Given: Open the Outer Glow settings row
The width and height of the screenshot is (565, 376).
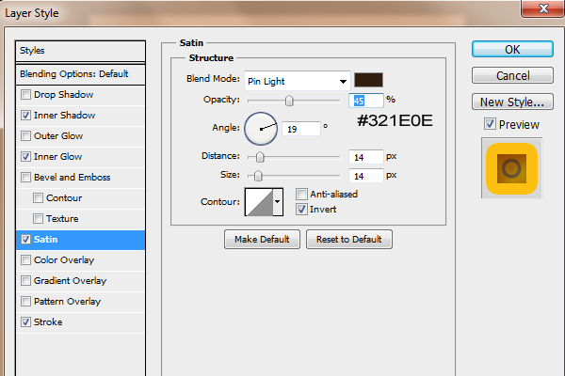Looking at the screenshot, I should tap(81, 136).
